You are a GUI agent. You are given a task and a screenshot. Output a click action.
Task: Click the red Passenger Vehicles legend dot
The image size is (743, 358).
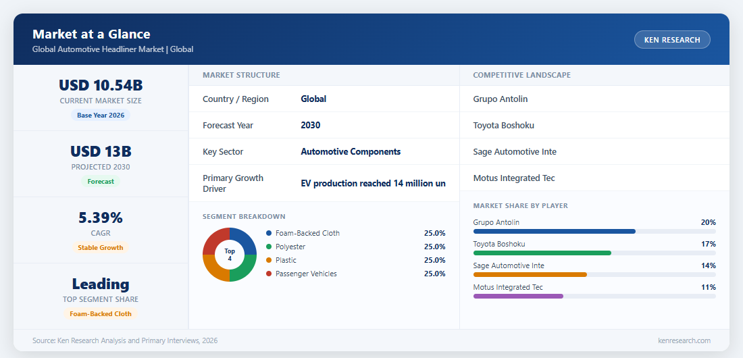click(269, 274)
